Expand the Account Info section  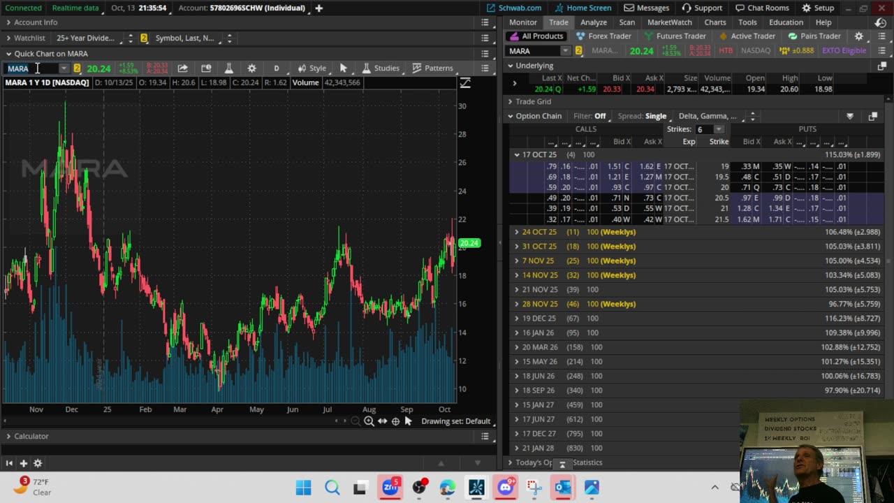point(8,22)
